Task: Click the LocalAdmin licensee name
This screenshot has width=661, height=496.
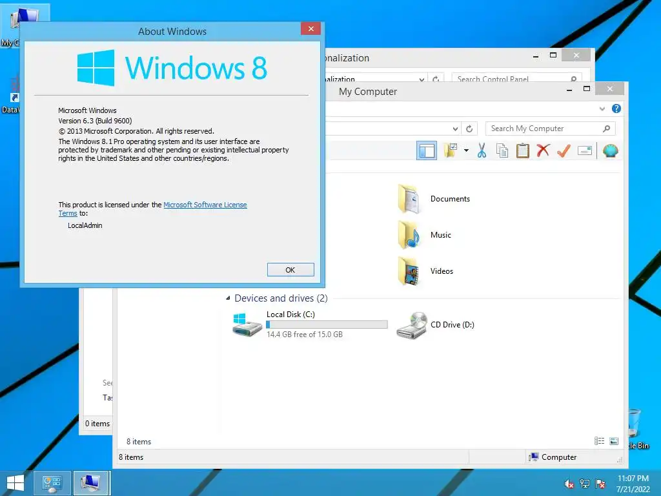Action: click(85, 225)
